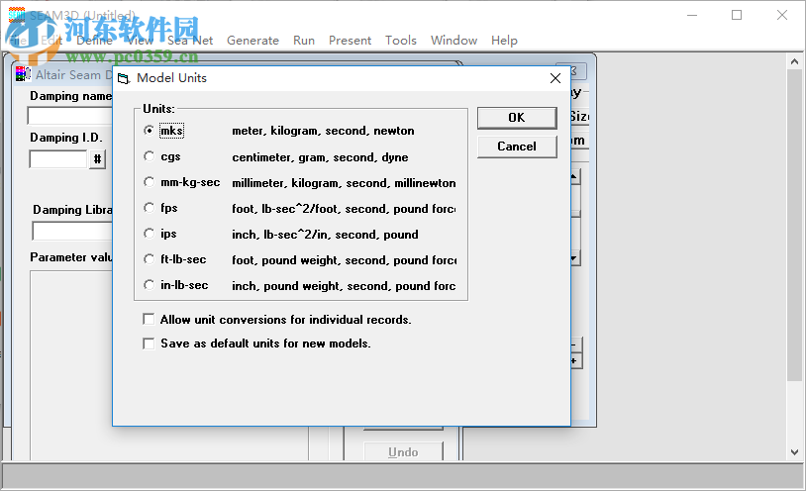Open the Sea Net menu
Screen dimensions: 806x491
(190, 41)
